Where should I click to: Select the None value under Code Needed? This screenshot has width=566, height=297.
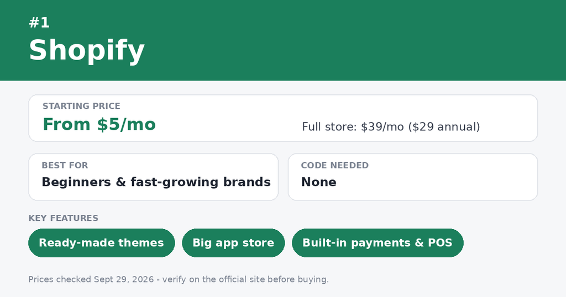pyautogui.click(x=319, y=182)
